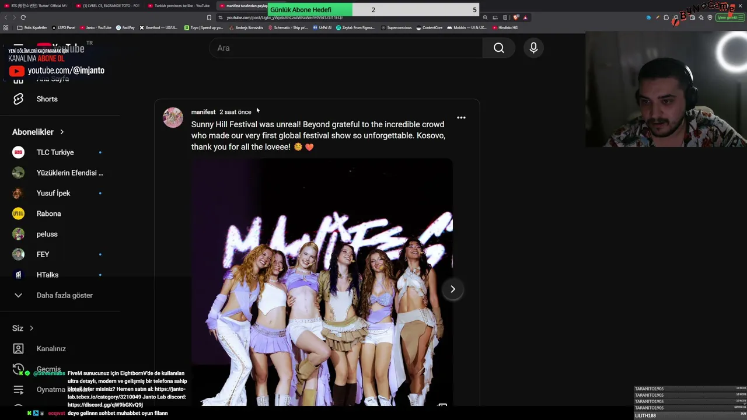The width and height of the screenshot is (747, 420).
Task: Open Janto - YouTube bookmark
Action: [x=95, y=27]
